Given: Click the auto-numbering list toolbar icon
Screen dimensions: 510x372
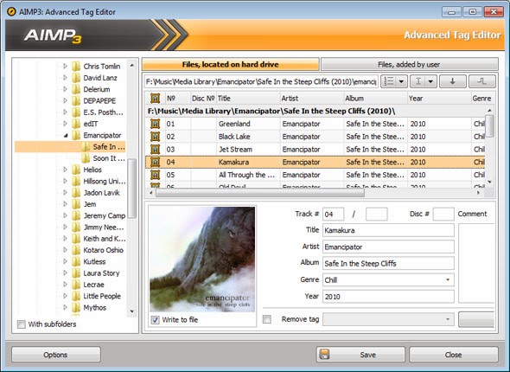Looking at the screenshot, I should pyautogui.click(x=389, y=81).
